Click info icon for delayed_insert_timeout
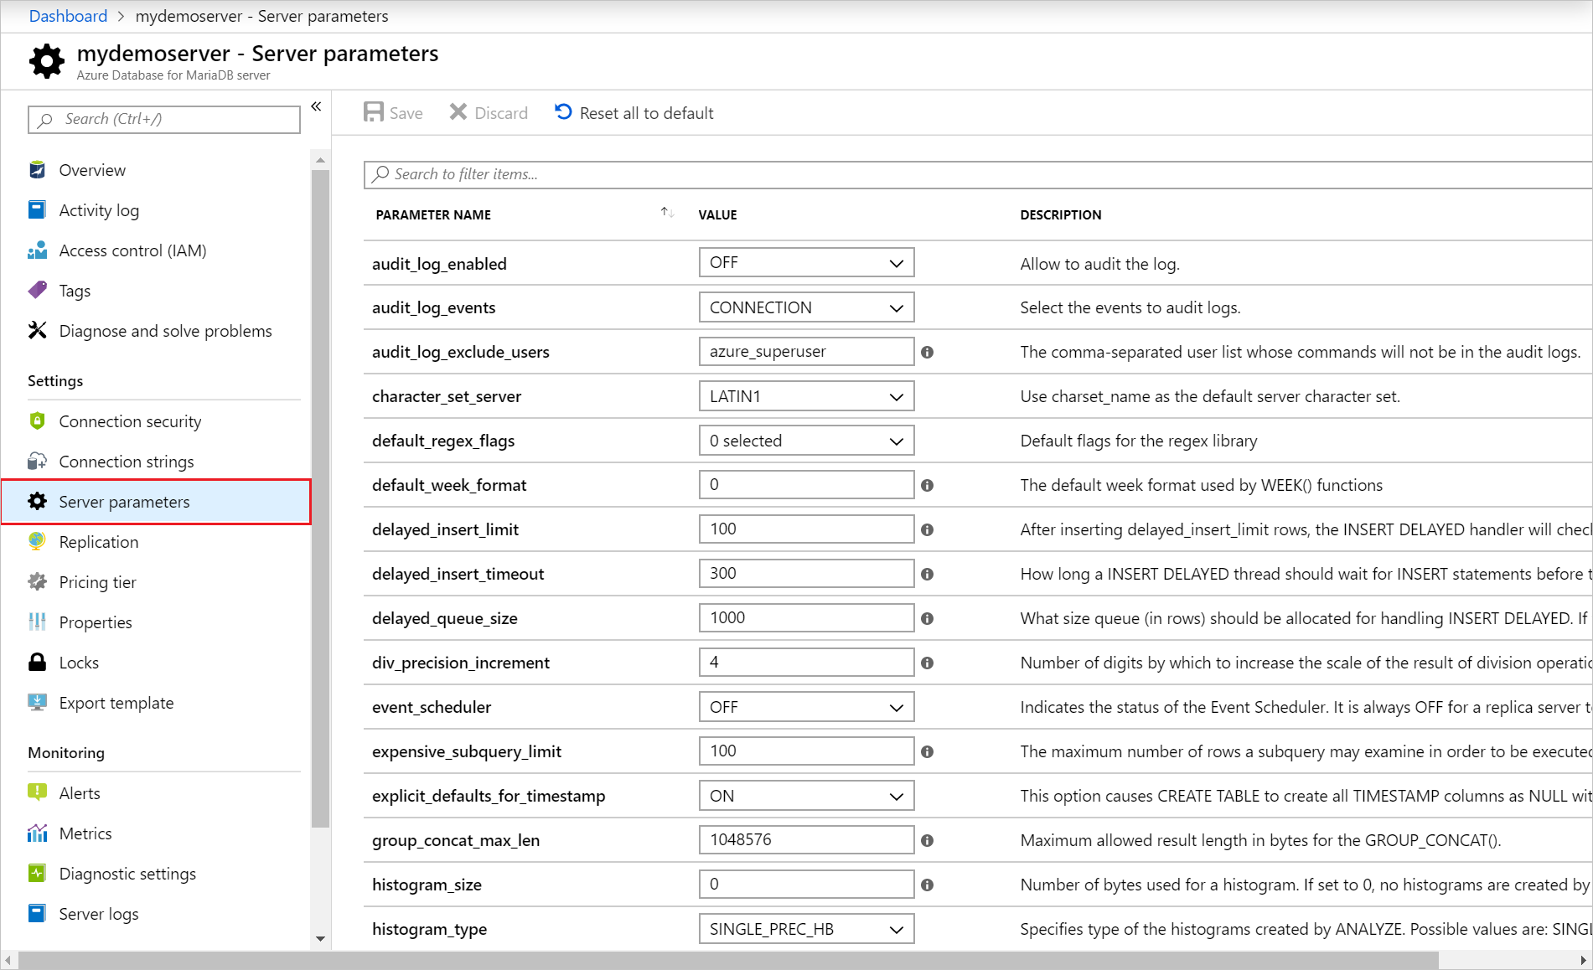 pos(927,575)
